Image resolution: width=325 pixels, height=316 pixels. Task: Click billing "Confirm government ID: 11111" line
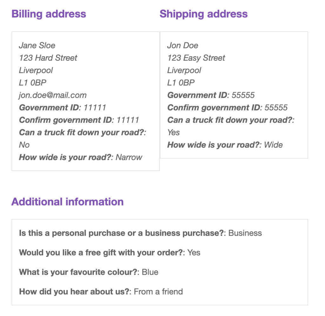pyautogui.click(x=79, y=120)
